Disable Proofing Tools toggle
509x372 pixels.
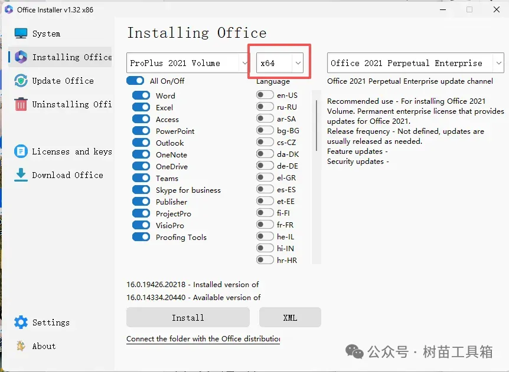(x=141, y=237)
